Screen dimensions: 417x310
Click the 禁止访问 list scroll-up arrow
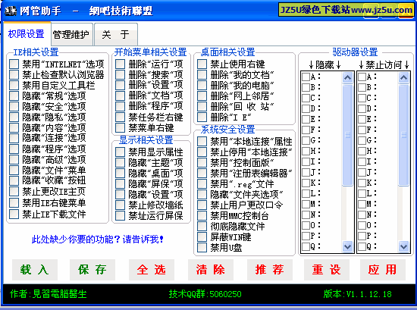(x=403, y=77)
